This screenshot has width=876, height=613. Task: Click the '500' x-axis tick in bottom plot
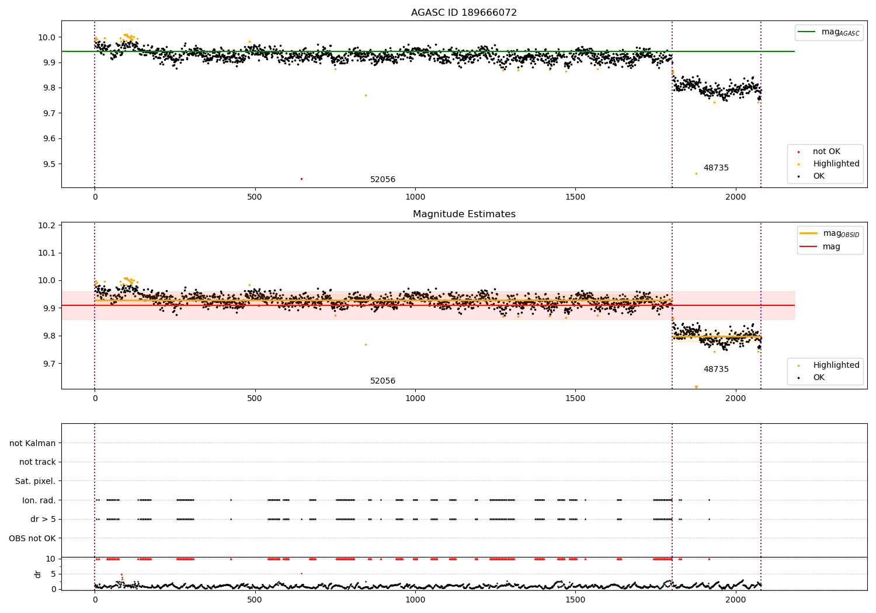click(x=255, y=600)
